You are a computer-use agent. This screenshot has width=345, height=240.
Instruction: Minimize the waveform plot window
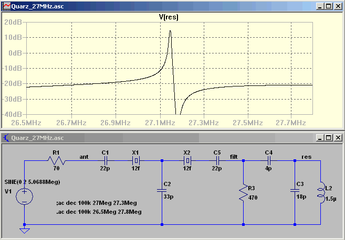click(320, 6)
